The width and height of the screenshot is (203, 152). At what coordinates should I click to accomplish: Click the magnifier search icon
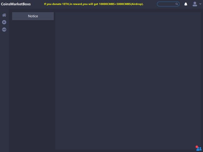[x=176, y=4]
